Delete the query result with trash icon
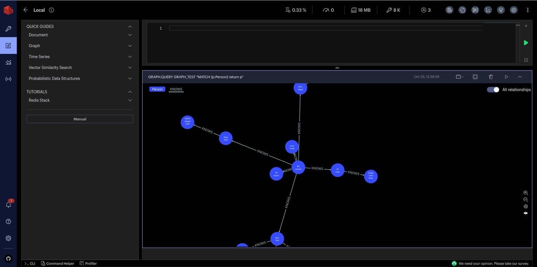The image size is (537, 267). (491, 77)
